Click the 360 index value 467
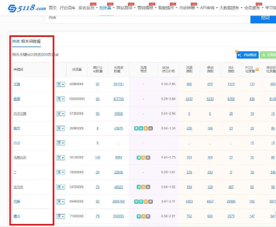This screenshot has height=227, width=276. [x=231, y=187]
